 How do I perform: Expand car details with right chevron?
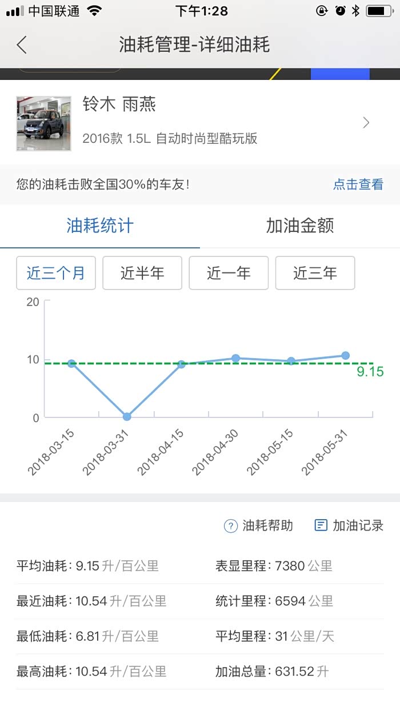pyautogui.click(x=366, y=123)
